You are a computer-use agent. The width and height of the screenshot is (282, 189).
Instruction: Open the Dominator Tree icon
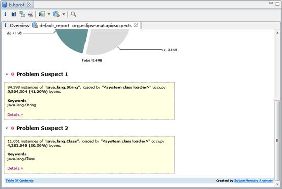[x=22, y=14]
